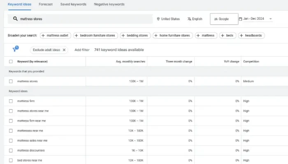
Task: Sort by Competition column header
Action: coord(251,61)
